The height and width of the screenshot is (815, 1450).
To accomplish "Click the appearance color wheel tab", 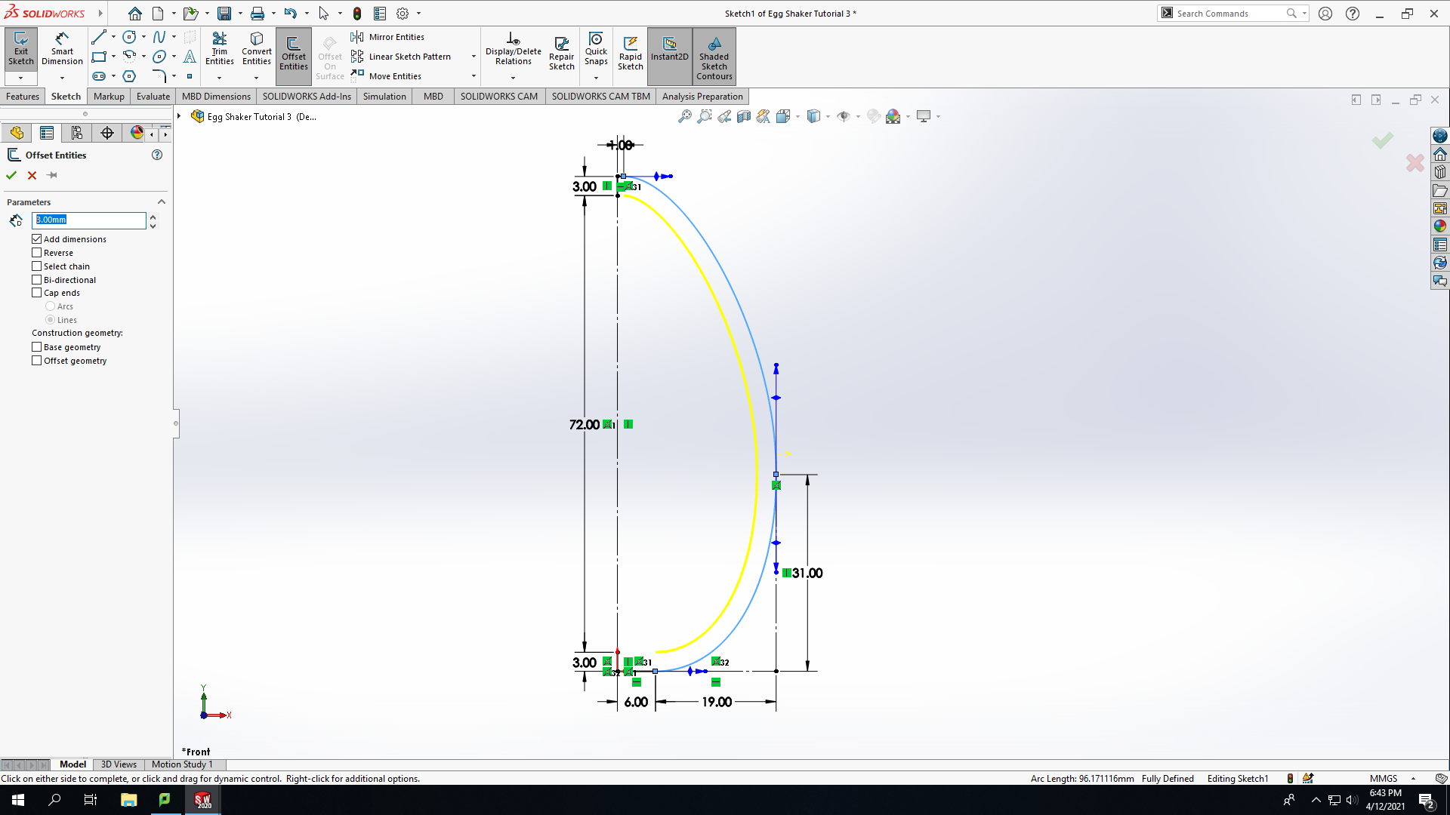I will (x=137, y=133).
